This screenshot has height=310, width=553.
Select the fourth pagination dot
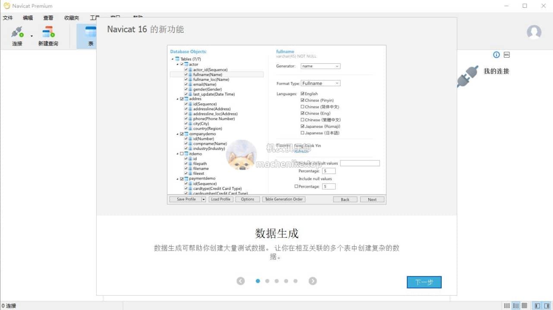point(286,281)
